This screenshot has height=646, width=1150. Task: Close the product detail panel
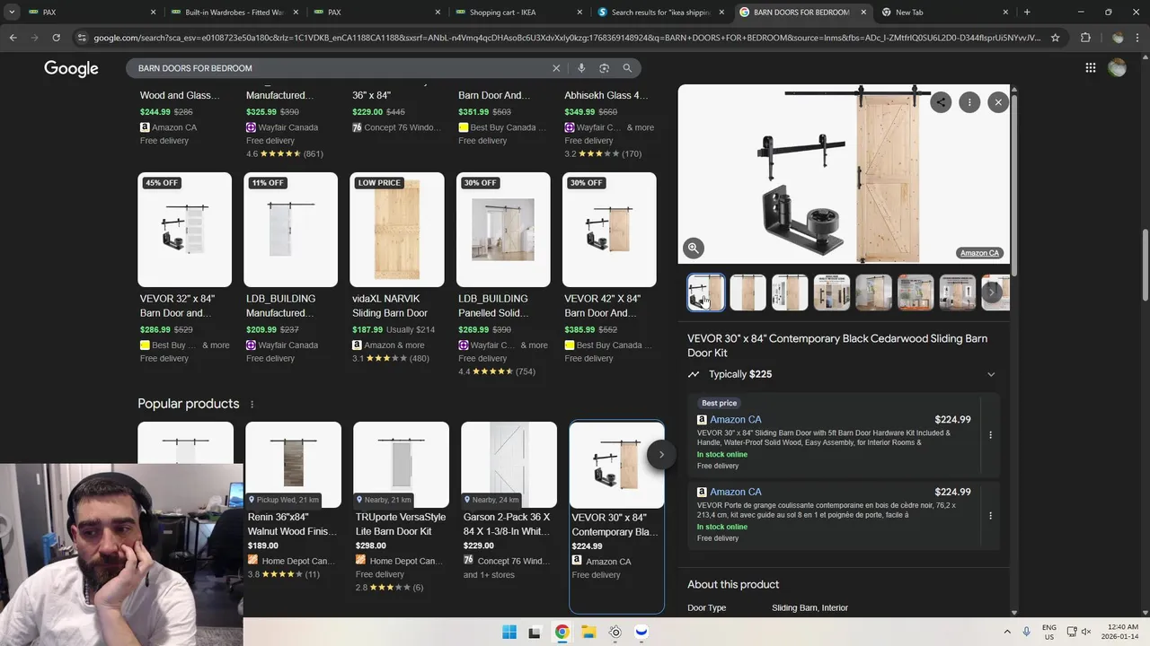point(998,102)
